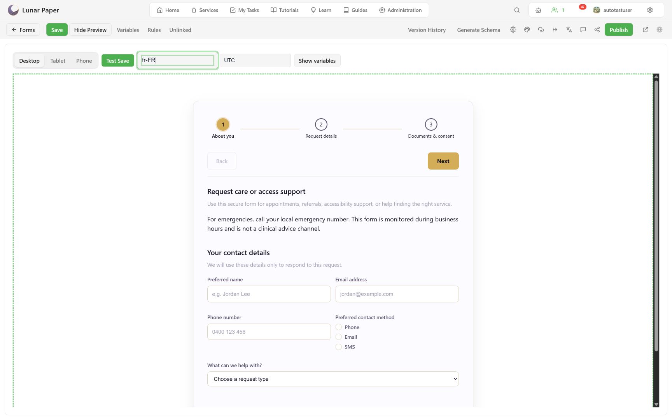Click the Lunar Paper moon logo
This screenshot has height=420, width=672.
[x=13, y=10]
